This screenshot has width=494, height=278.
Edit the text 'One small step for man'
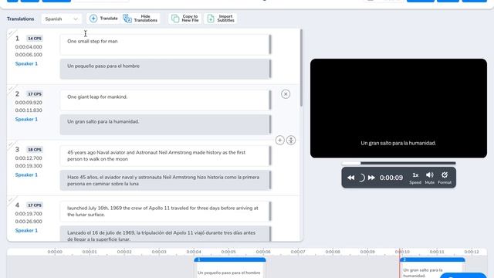(x=165, y=45)
